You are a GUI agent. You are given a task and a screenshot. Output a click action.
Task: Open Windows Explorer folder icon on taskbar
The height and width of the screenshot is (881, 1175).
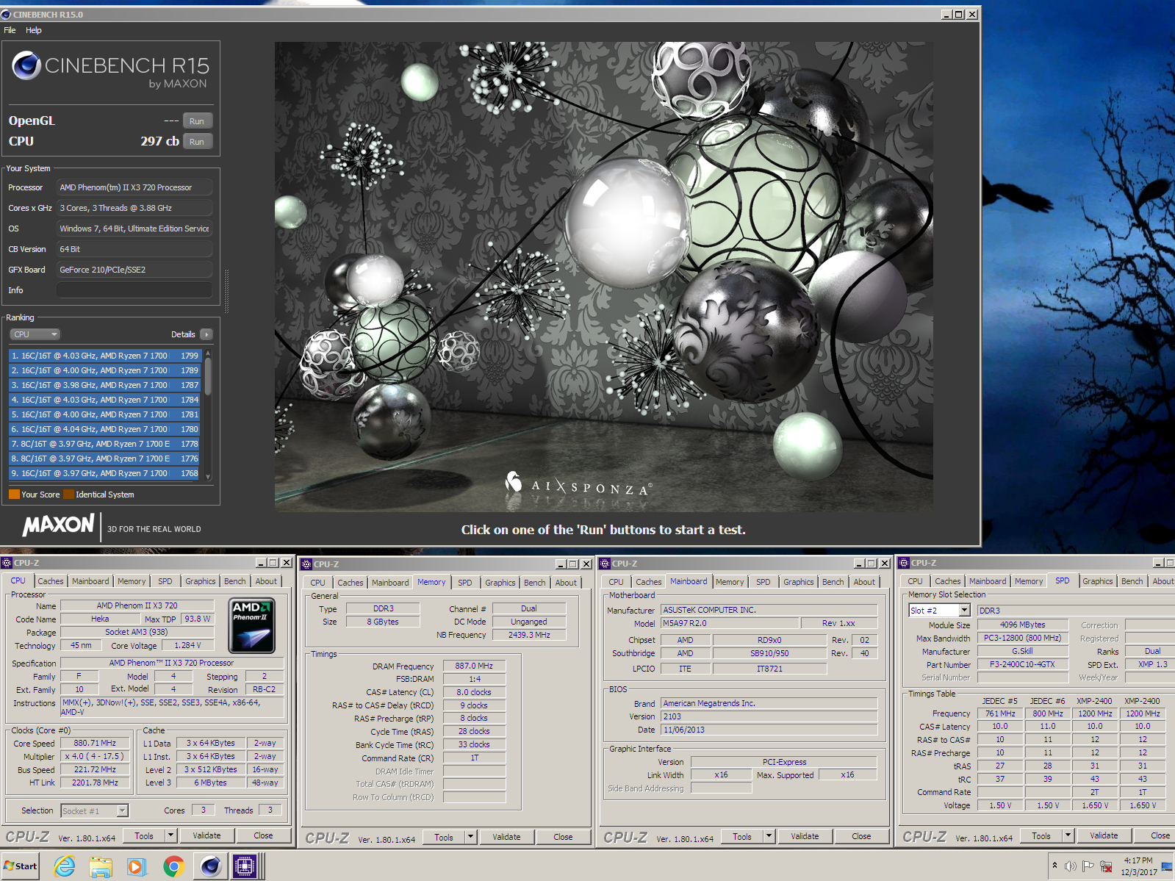(101, 867)
